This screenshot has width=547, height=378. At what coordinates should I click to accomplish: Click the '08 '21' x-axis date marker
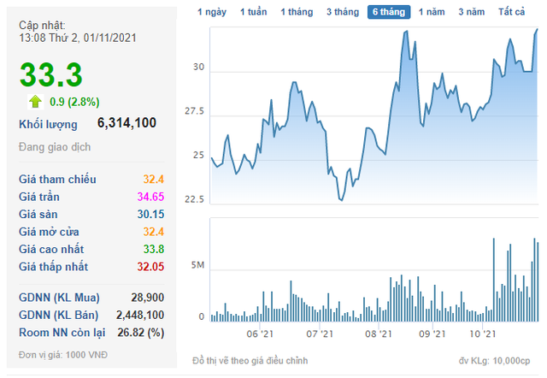[x=376, y=334]
